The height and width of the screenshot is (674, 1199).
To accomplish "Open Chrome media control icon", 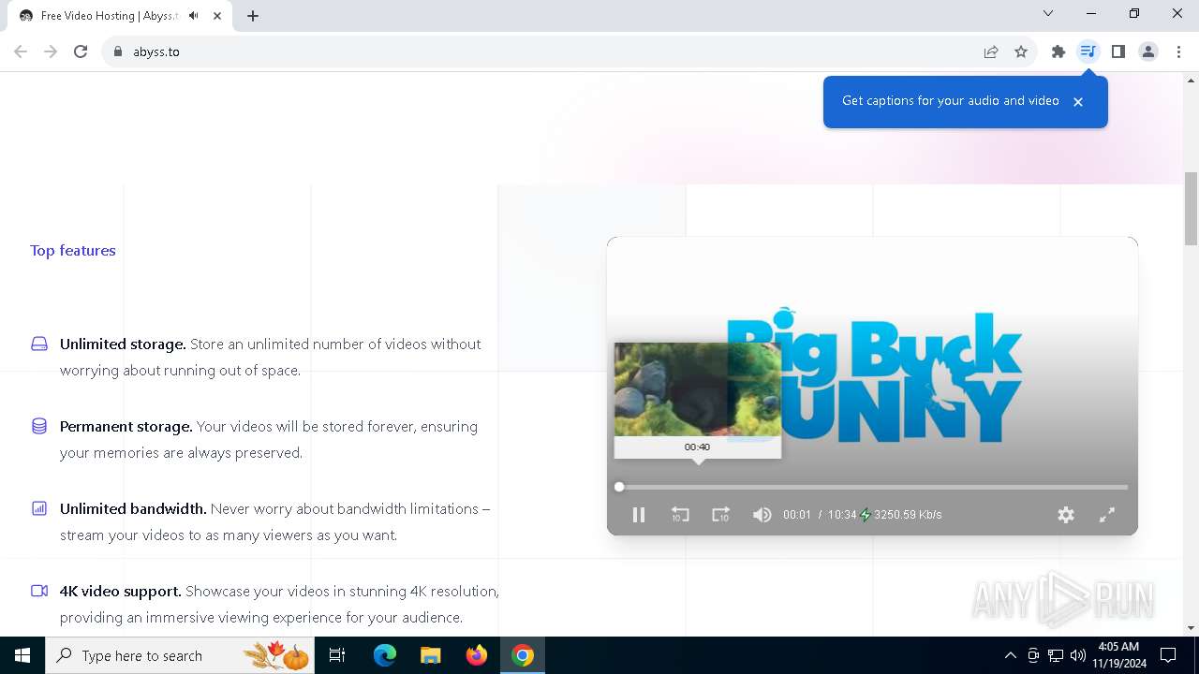I will point(1088,51).
